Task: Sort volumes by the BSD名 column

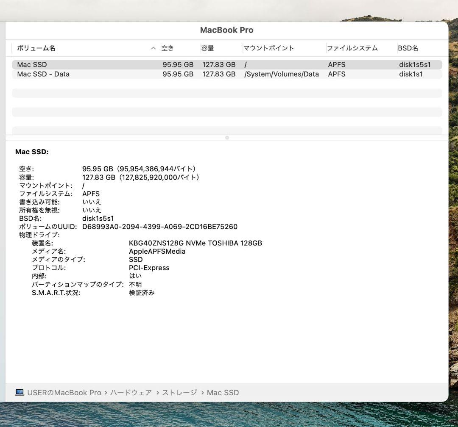Action: 408,48
